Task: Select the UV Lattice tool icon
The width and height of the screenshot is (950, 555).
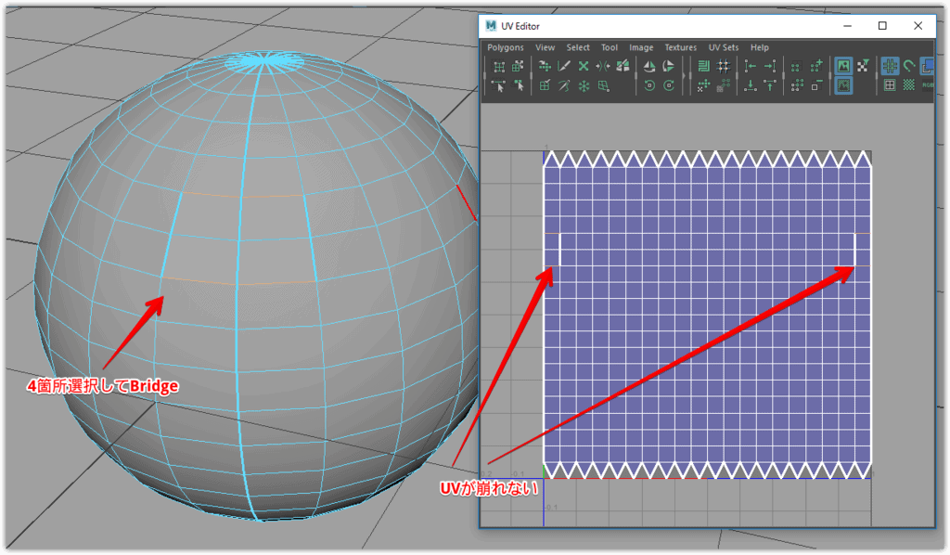Action: [499, 66]
